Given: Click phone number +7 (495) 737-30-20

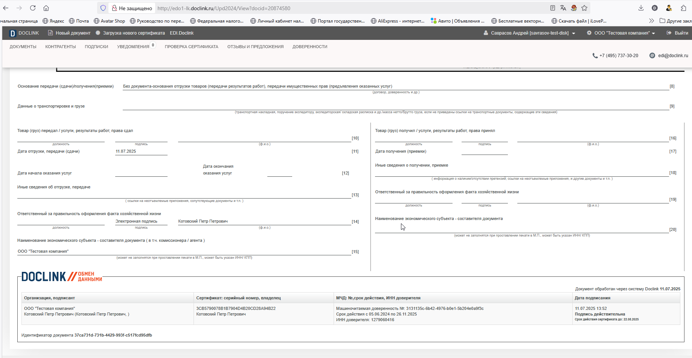Looking at the screenshot, I should point(619,56).
